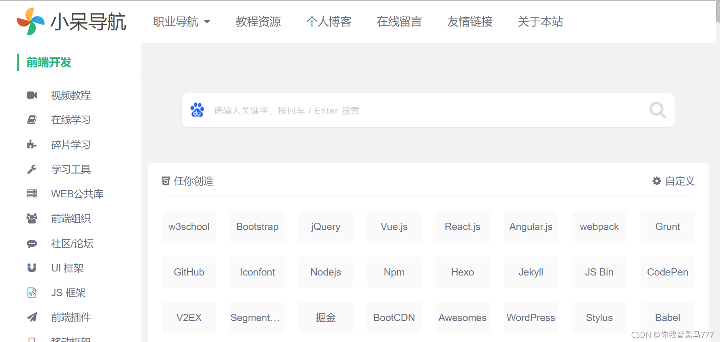Open the Vue.js link
Viewport: 720px width, 342px height.
[x=394, y=226]
